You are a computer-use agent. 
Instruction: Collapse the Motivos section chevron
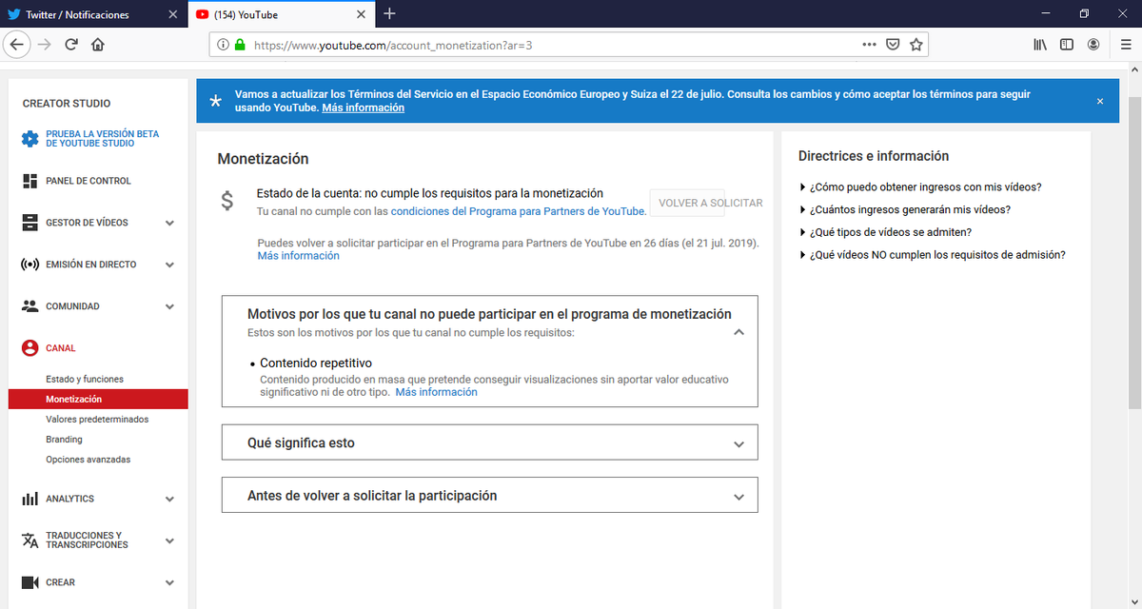point(739,332)
